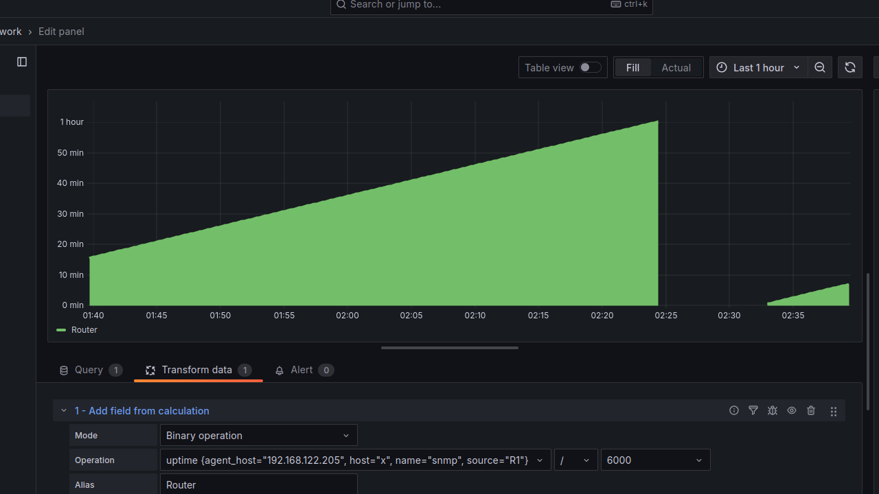This screenshot has height=494, width=879.
Task: Toggle Router series in legend
Action: [84, 330]
